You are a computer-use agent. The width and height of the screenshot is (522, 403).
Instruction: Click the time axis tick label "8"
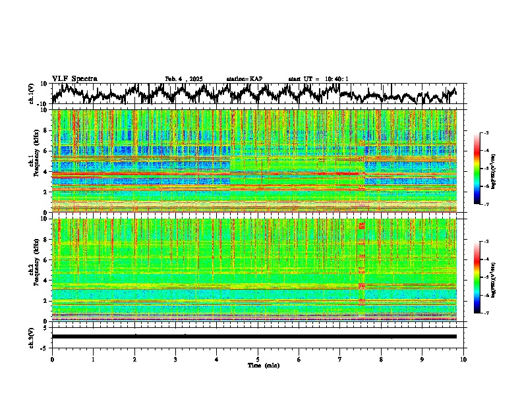pos(381,360)
